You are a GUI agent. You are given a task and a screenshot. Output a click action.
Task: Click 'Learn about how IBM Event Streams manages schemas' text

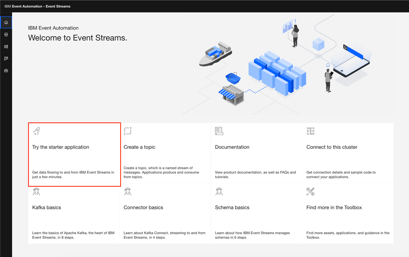pos(252,235)
